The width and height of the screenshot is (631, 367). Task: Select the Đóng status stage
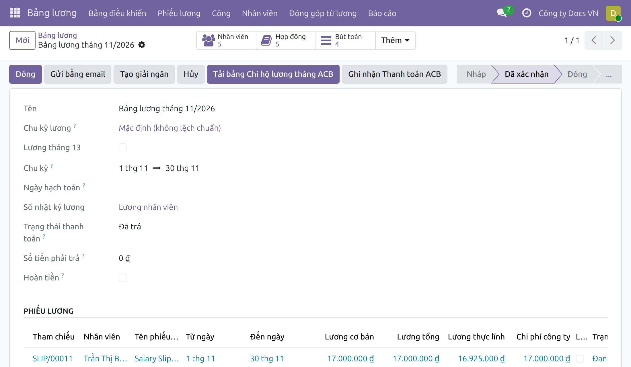pyautogui.click(x=577, y=74)
